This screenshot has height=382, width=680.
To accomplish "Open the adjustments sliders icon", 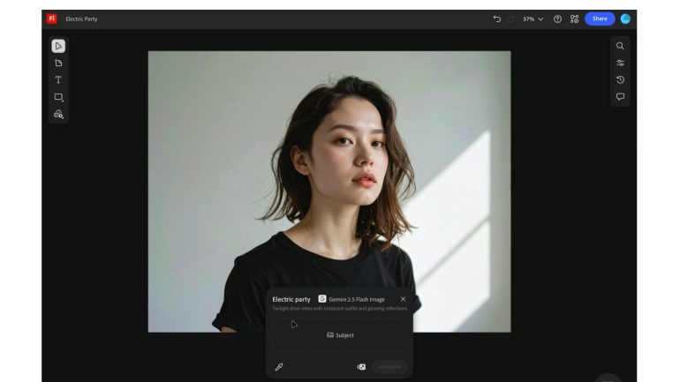I will (x=620, y=63).
